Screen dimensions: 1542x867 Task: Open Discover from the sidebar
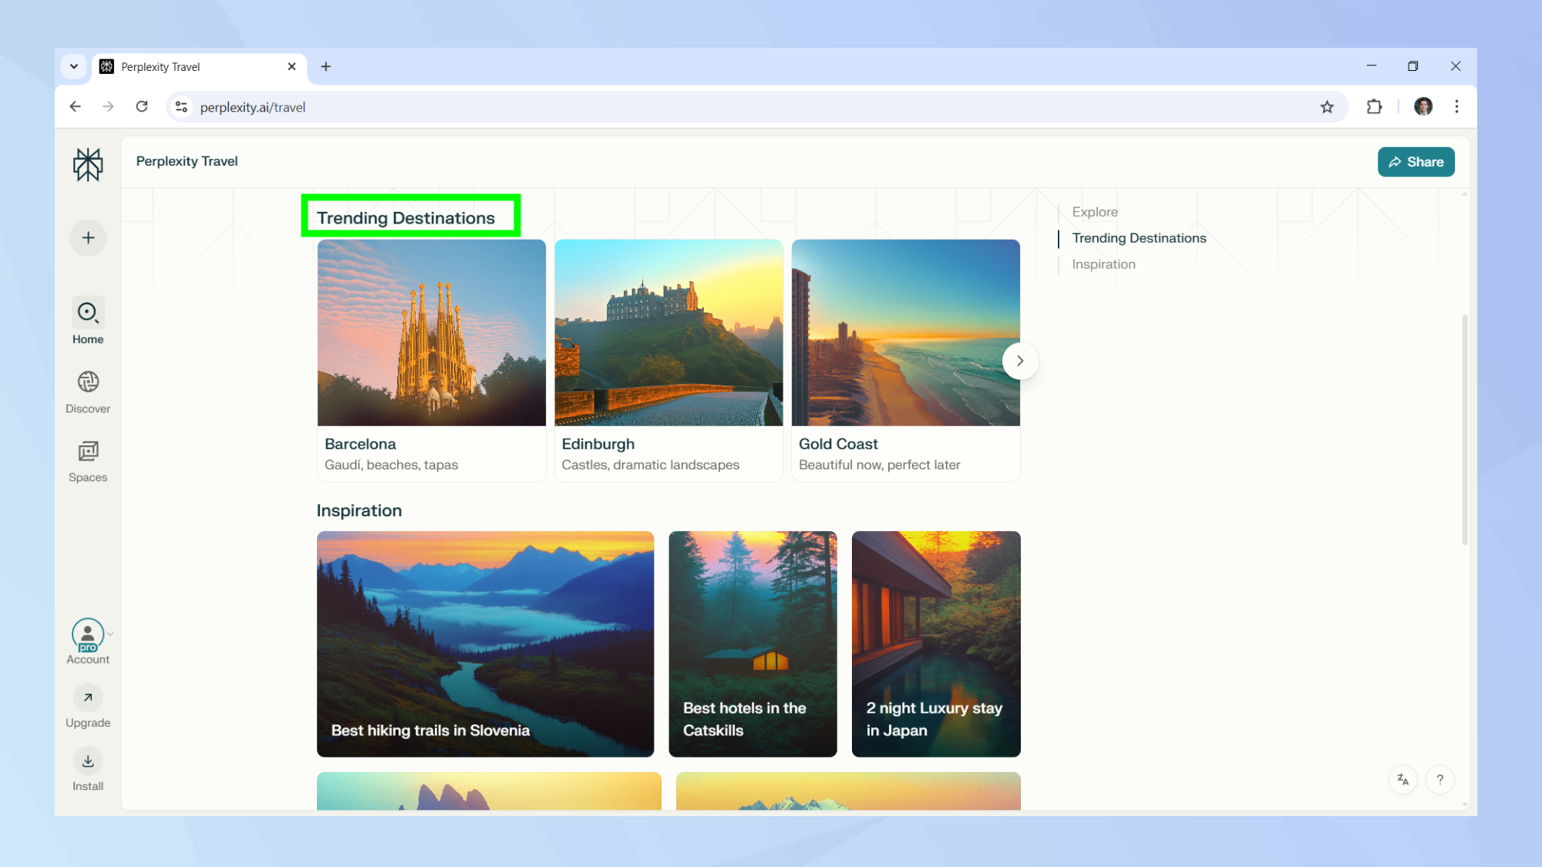pos(88,382)
